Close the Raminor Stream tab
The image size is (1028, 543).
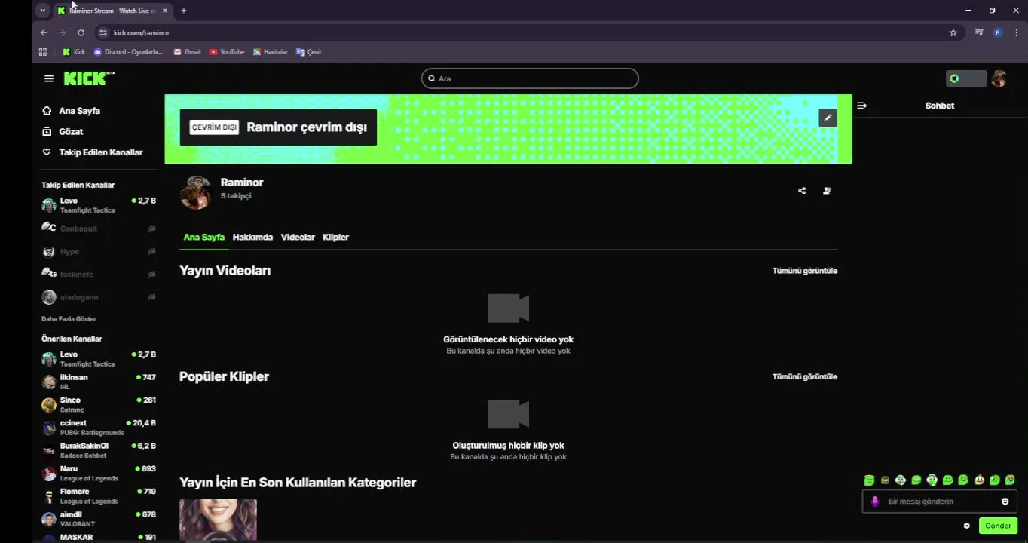point(165,11)
